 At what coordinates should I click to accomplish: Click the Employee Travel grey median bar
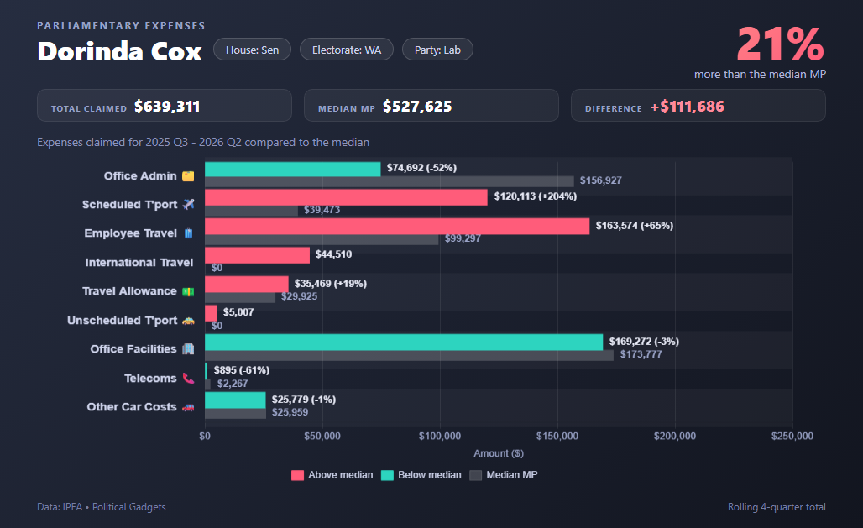pos(322,239)
